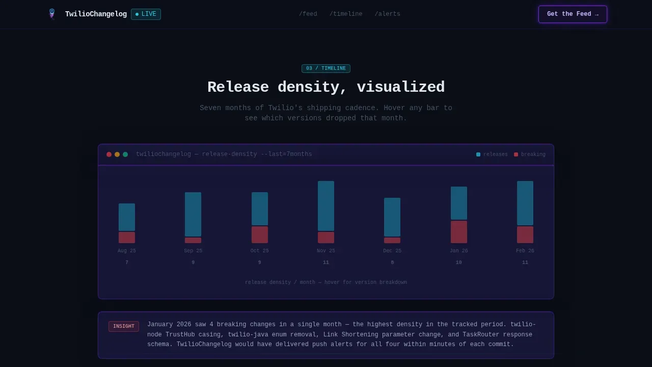This screenshot has width=652, height=367.
Task: Click the blue releases bar for Sep 25
Action: point(193,214)
